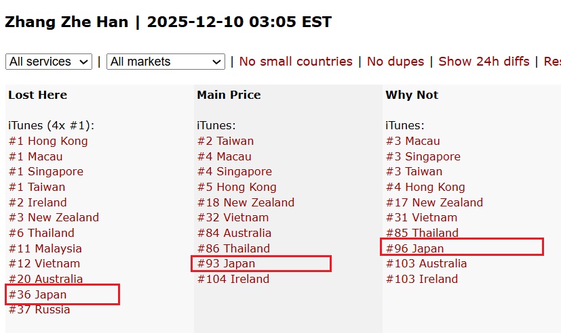Open #103 Australia under Why Not
Viewport: 561px width, 333px height.
[426, 263]
